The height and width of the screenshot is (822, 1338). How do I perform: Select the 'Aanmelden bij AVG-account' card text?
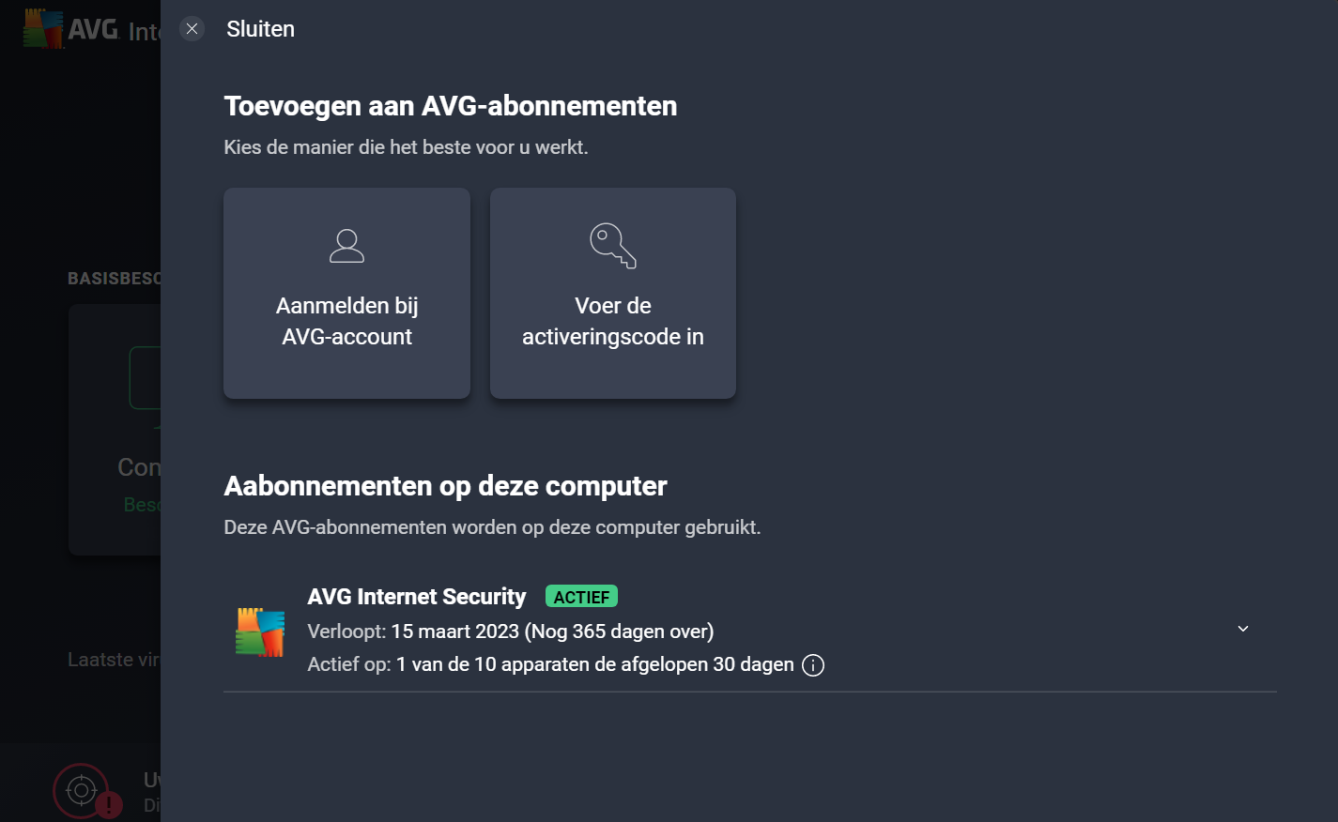click(346, 321)
